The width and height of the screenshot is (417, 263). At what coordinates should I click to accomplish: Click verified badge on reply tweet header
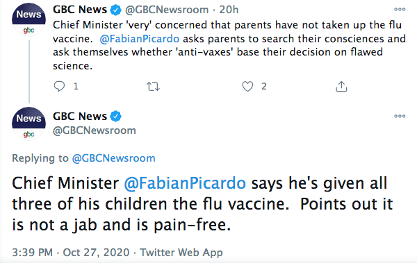pos(115,117)
